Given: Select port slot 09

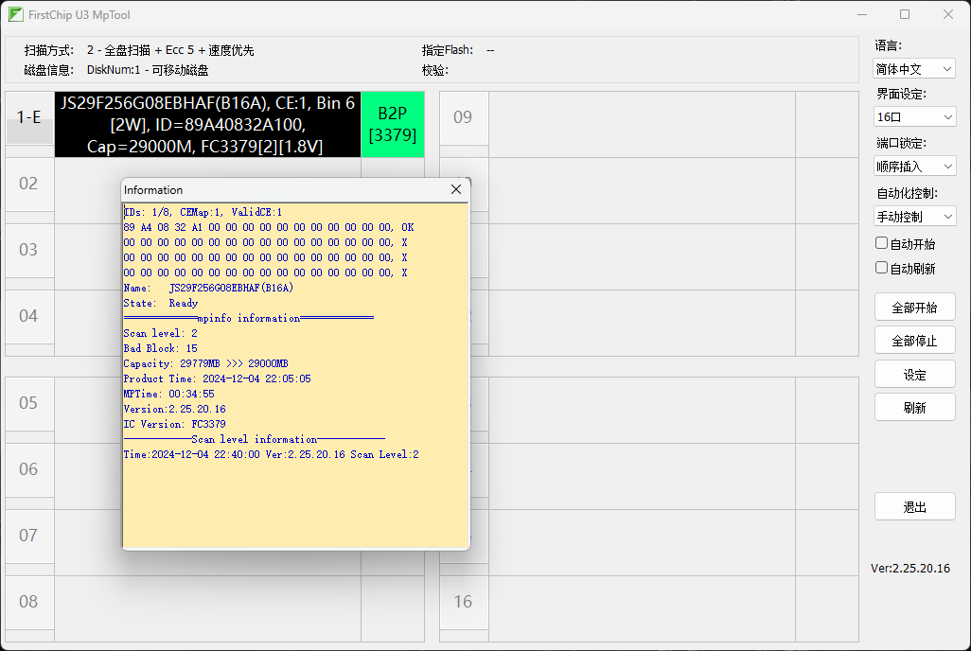Looking at the screenshot, I should 464,117.
